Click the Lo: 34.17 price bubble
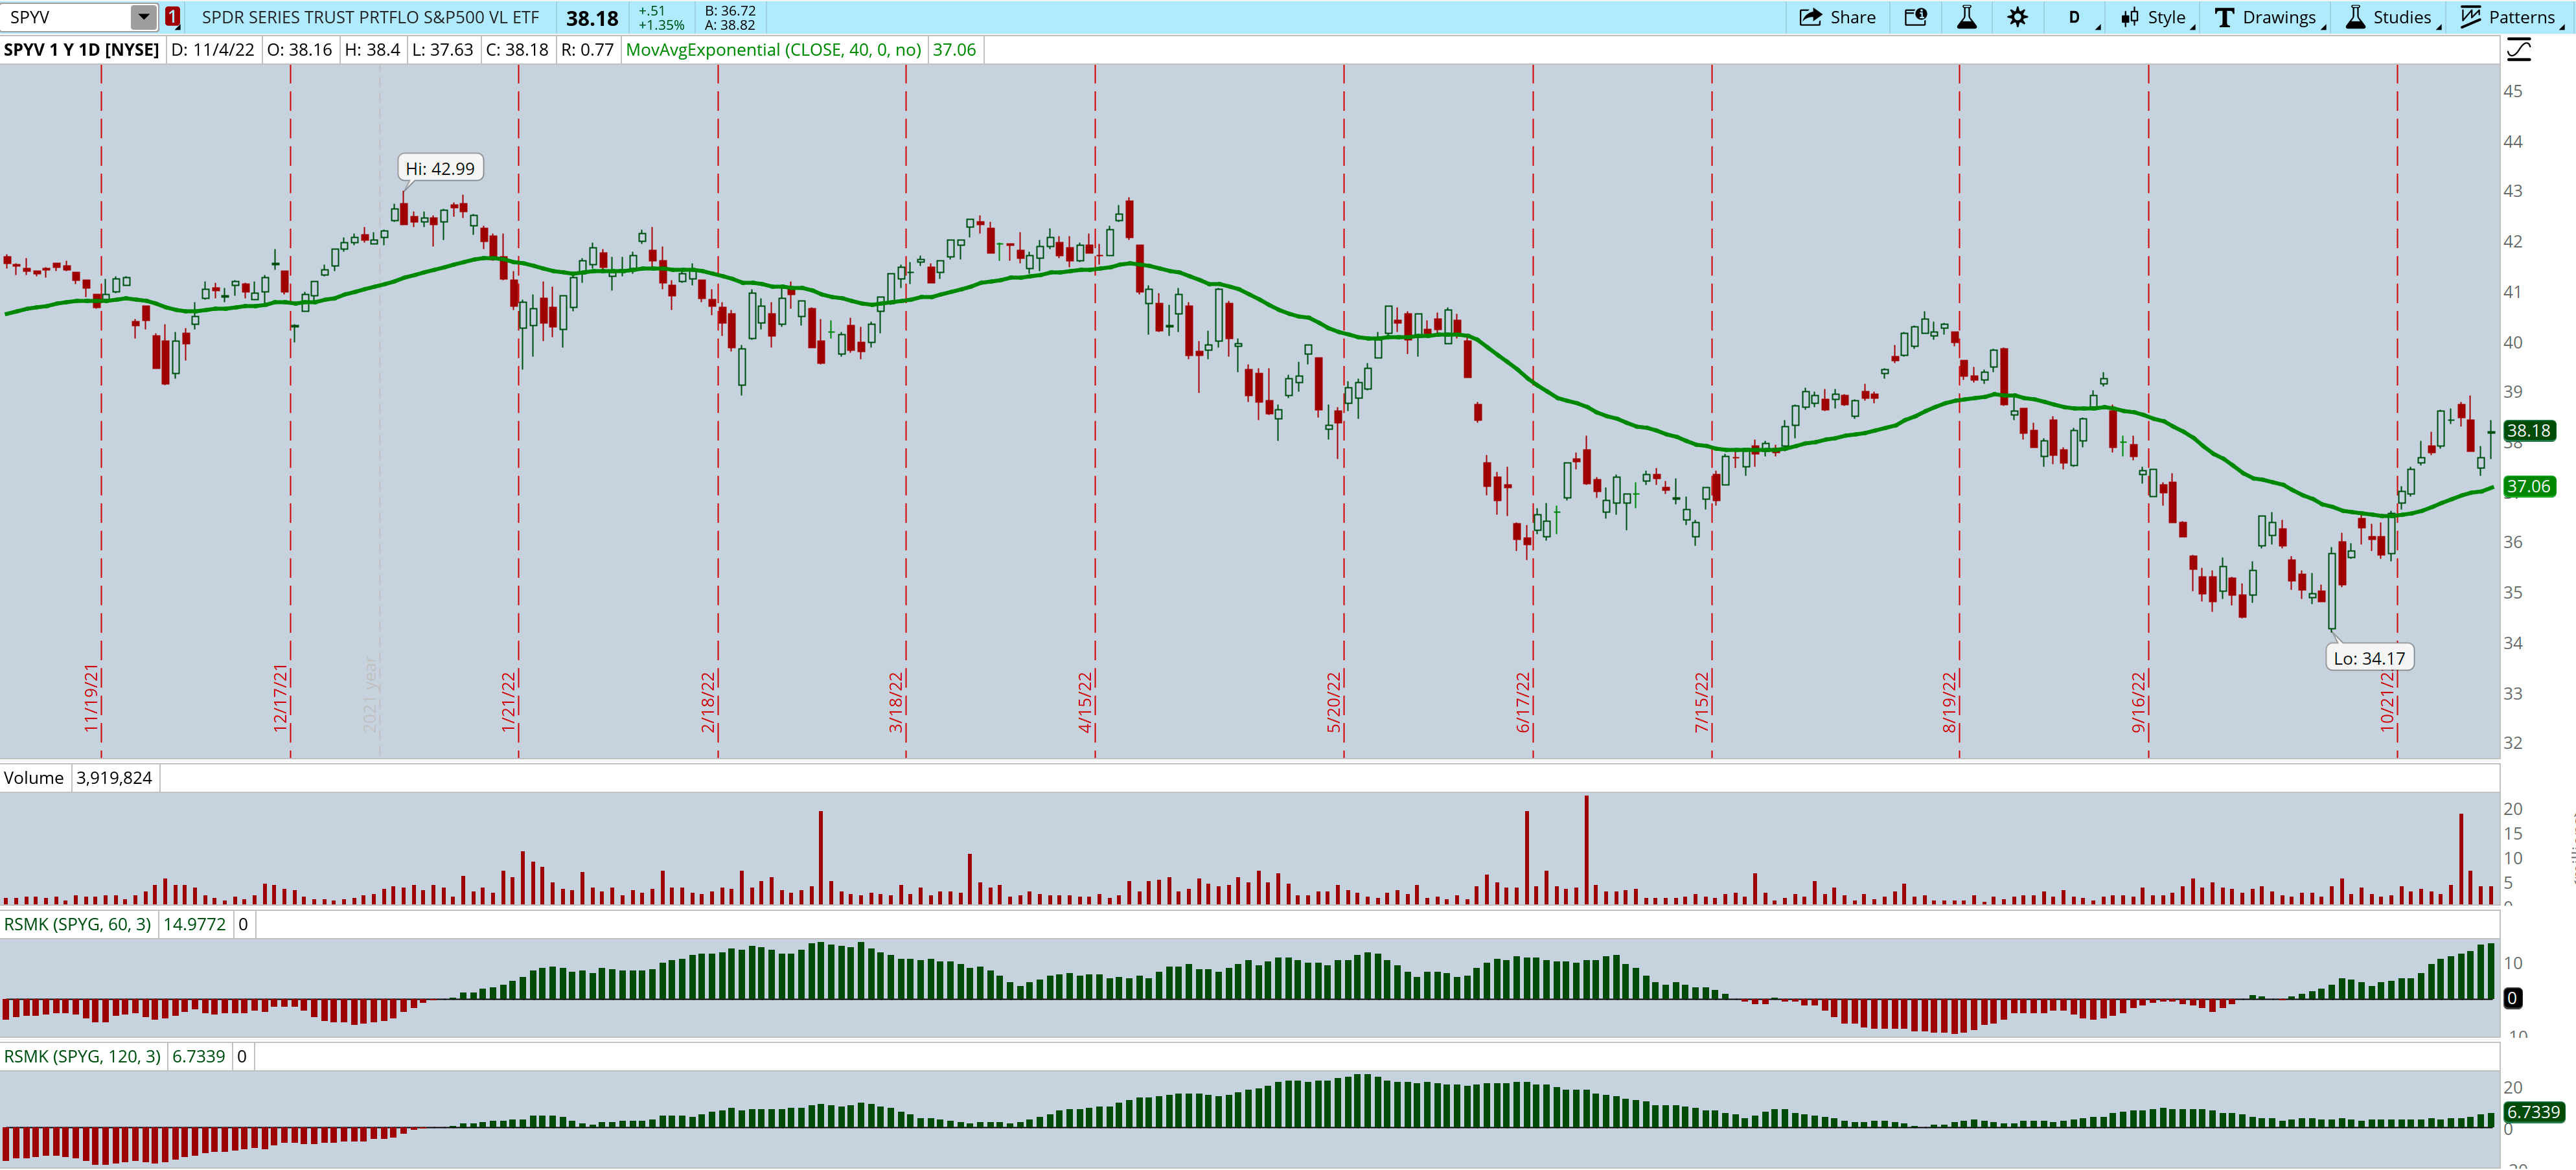 pos(2369,658)
